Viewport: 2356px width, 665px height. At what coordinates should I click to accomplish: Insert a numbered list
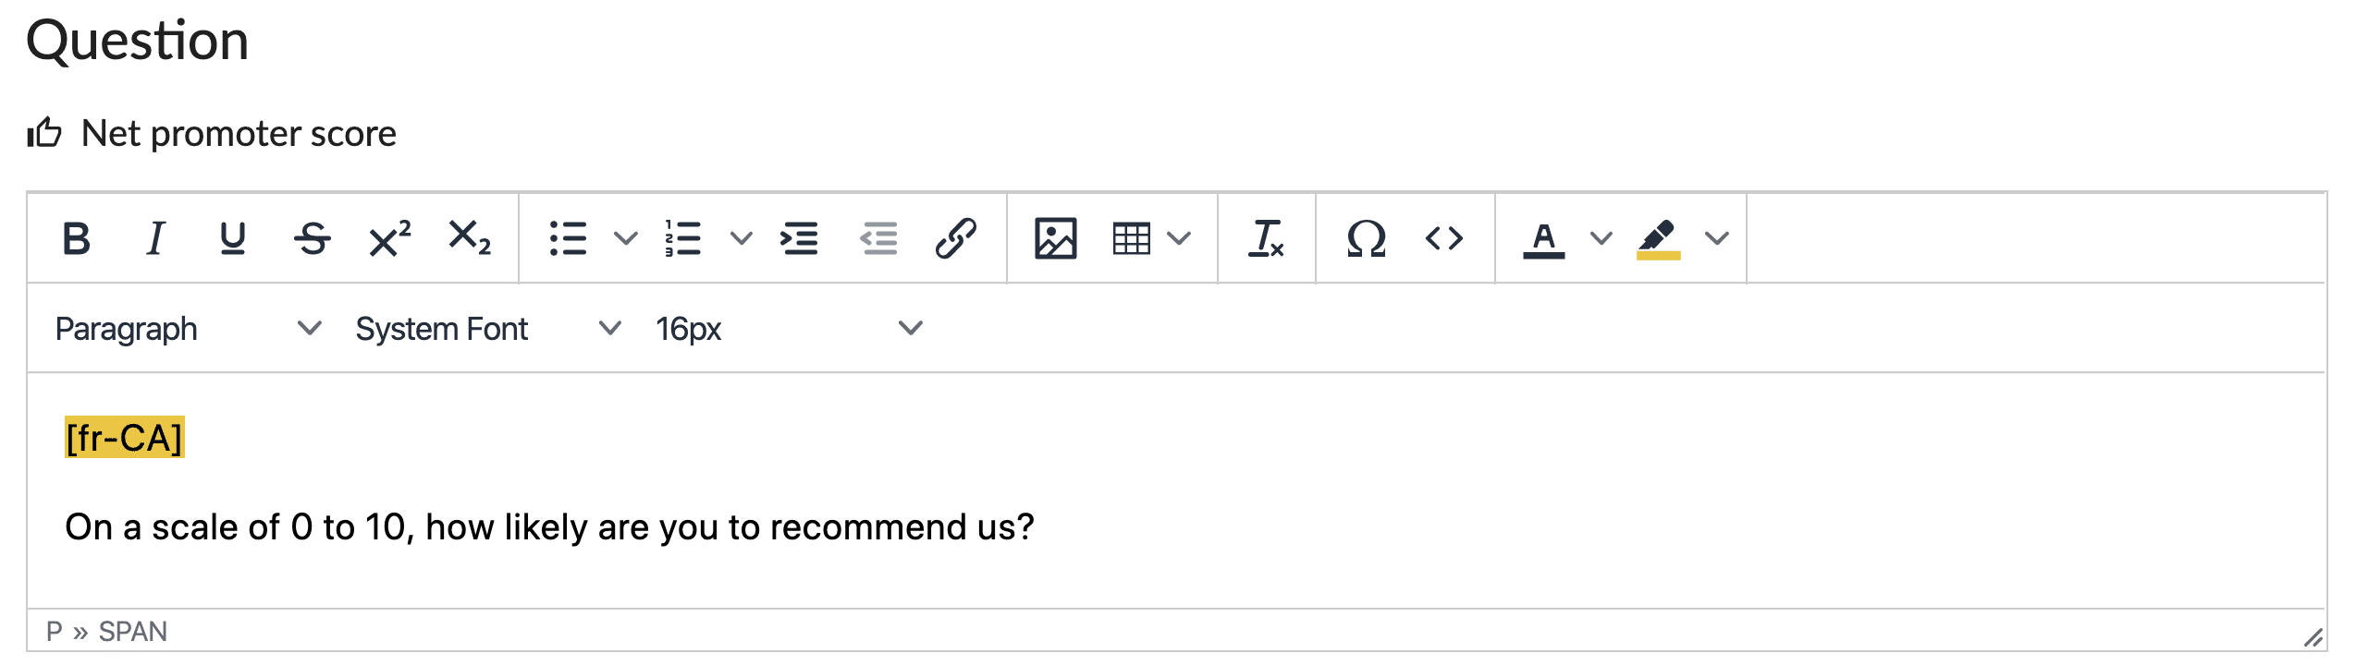click(683, 238)
